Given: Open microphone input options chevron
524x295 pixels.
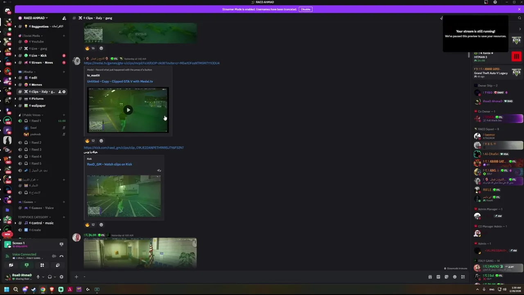Looking at the screenshot, I should point(43,277).
